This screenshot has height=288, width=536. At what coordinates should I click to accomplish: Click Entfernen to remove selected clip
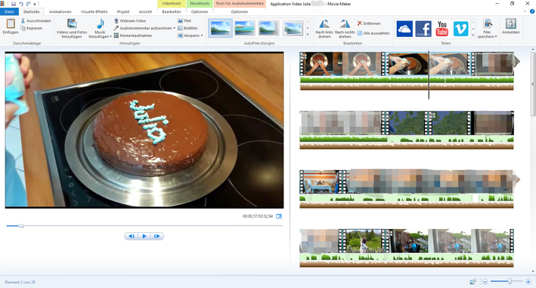[369, 23]
